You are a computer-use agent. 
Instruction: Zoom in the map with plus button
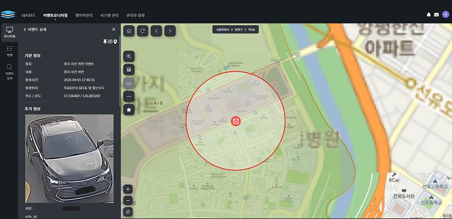128,189
